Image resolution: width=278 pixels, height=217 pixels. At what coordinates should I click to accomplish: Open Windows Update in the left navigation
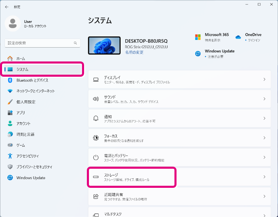31,178
